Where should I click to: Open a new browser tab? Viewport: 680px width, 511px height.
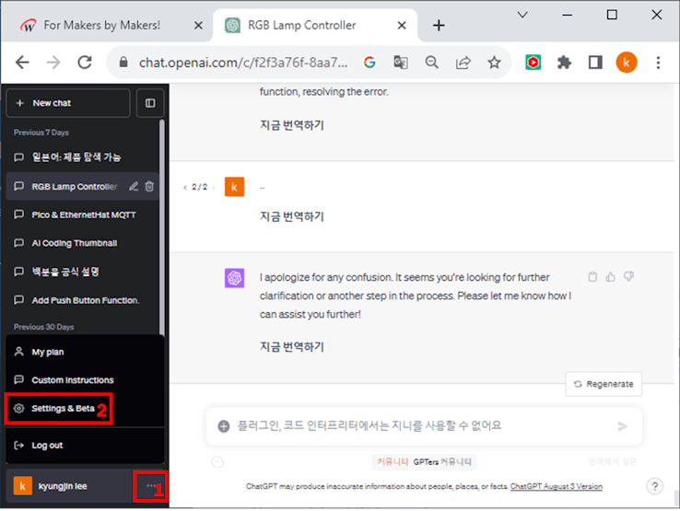point(439,25)
